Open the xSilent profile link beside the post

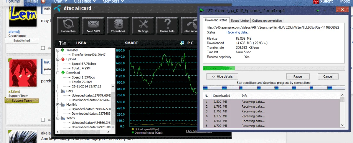(x=14, y=92)
